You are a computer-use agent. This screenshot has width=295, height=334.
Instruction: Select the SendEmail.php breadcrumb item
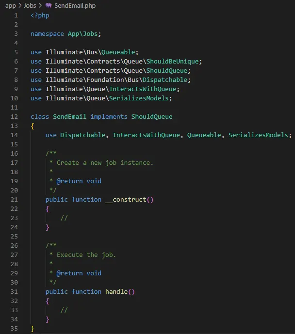click(x=75, y=6)
